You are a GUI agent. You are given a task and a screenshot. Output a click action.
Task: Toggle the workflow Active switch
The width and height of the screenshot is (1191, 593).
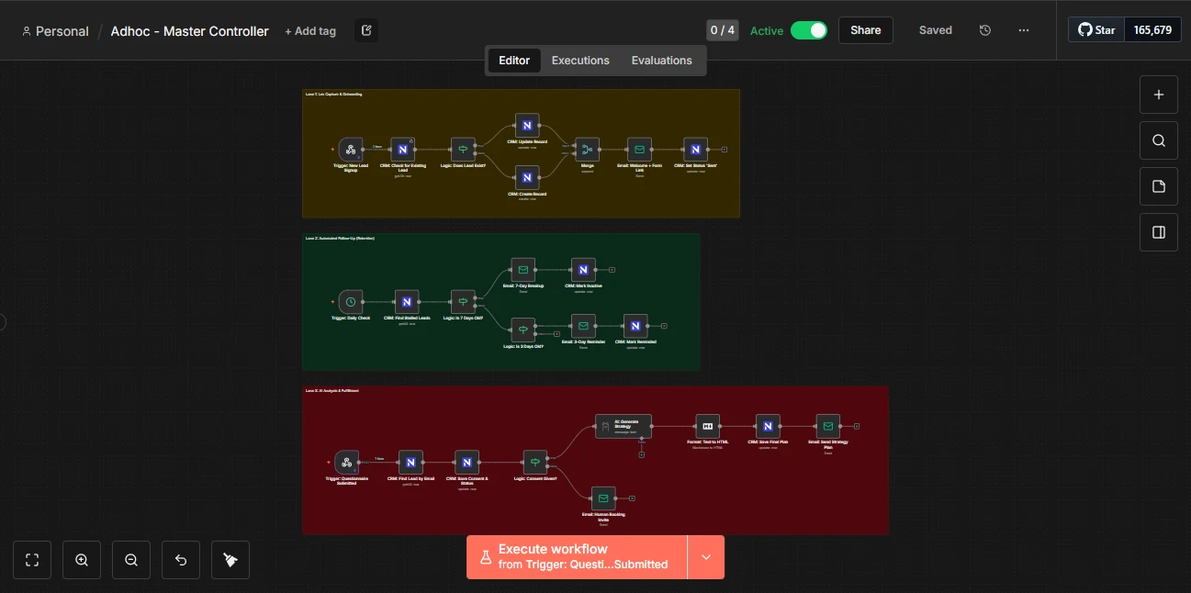[x=809, y=29]
